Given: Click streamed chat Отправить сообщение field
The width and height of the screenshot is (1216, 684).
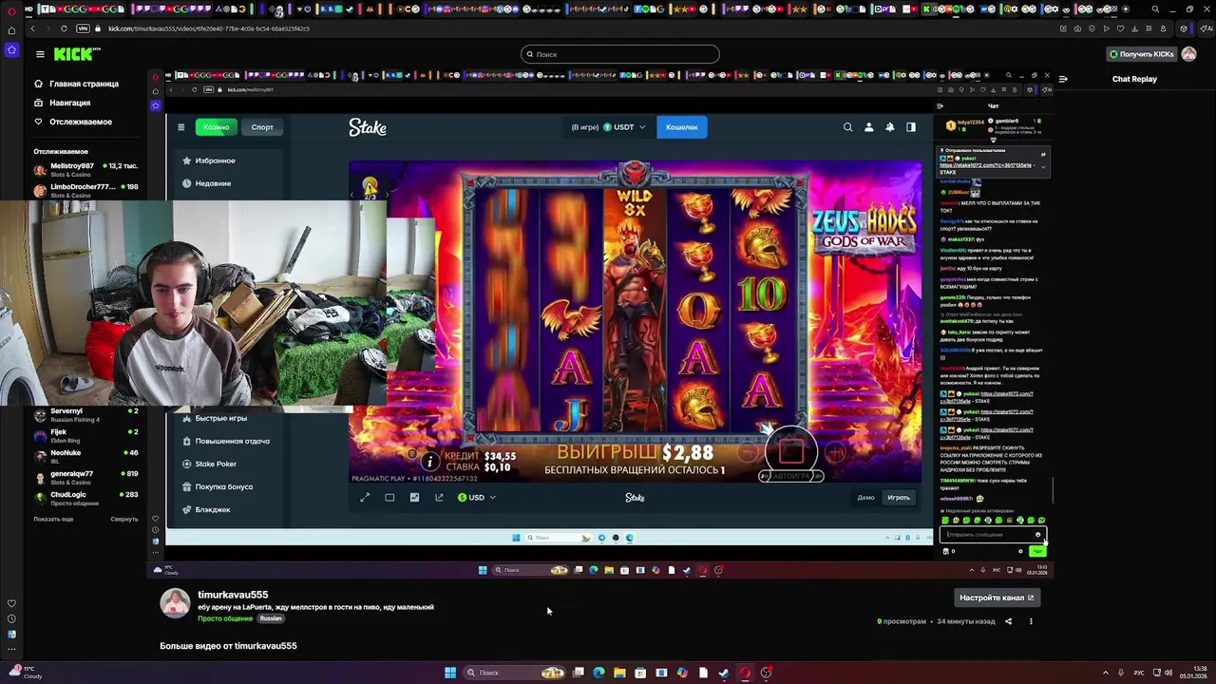Looking at the screenshot, I should (x=992, y=535).
